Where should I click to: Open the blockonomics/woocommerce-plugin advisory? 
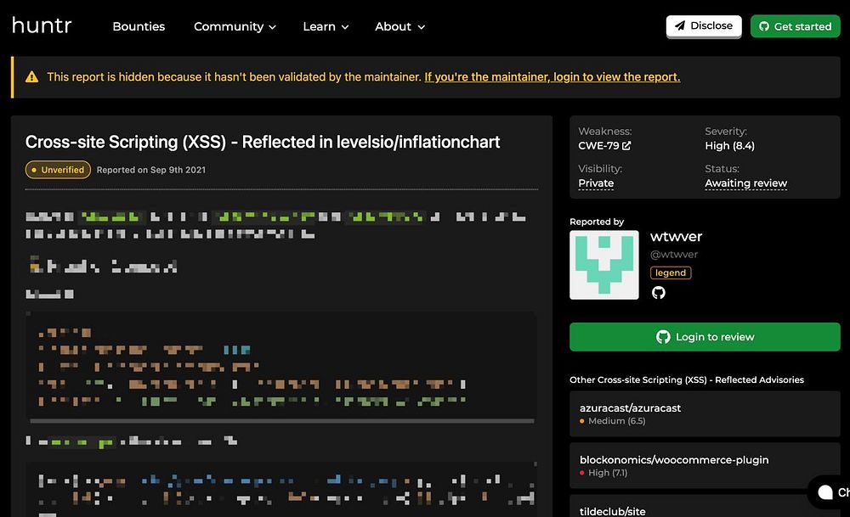pyautogui.click(x=705, y=465)
